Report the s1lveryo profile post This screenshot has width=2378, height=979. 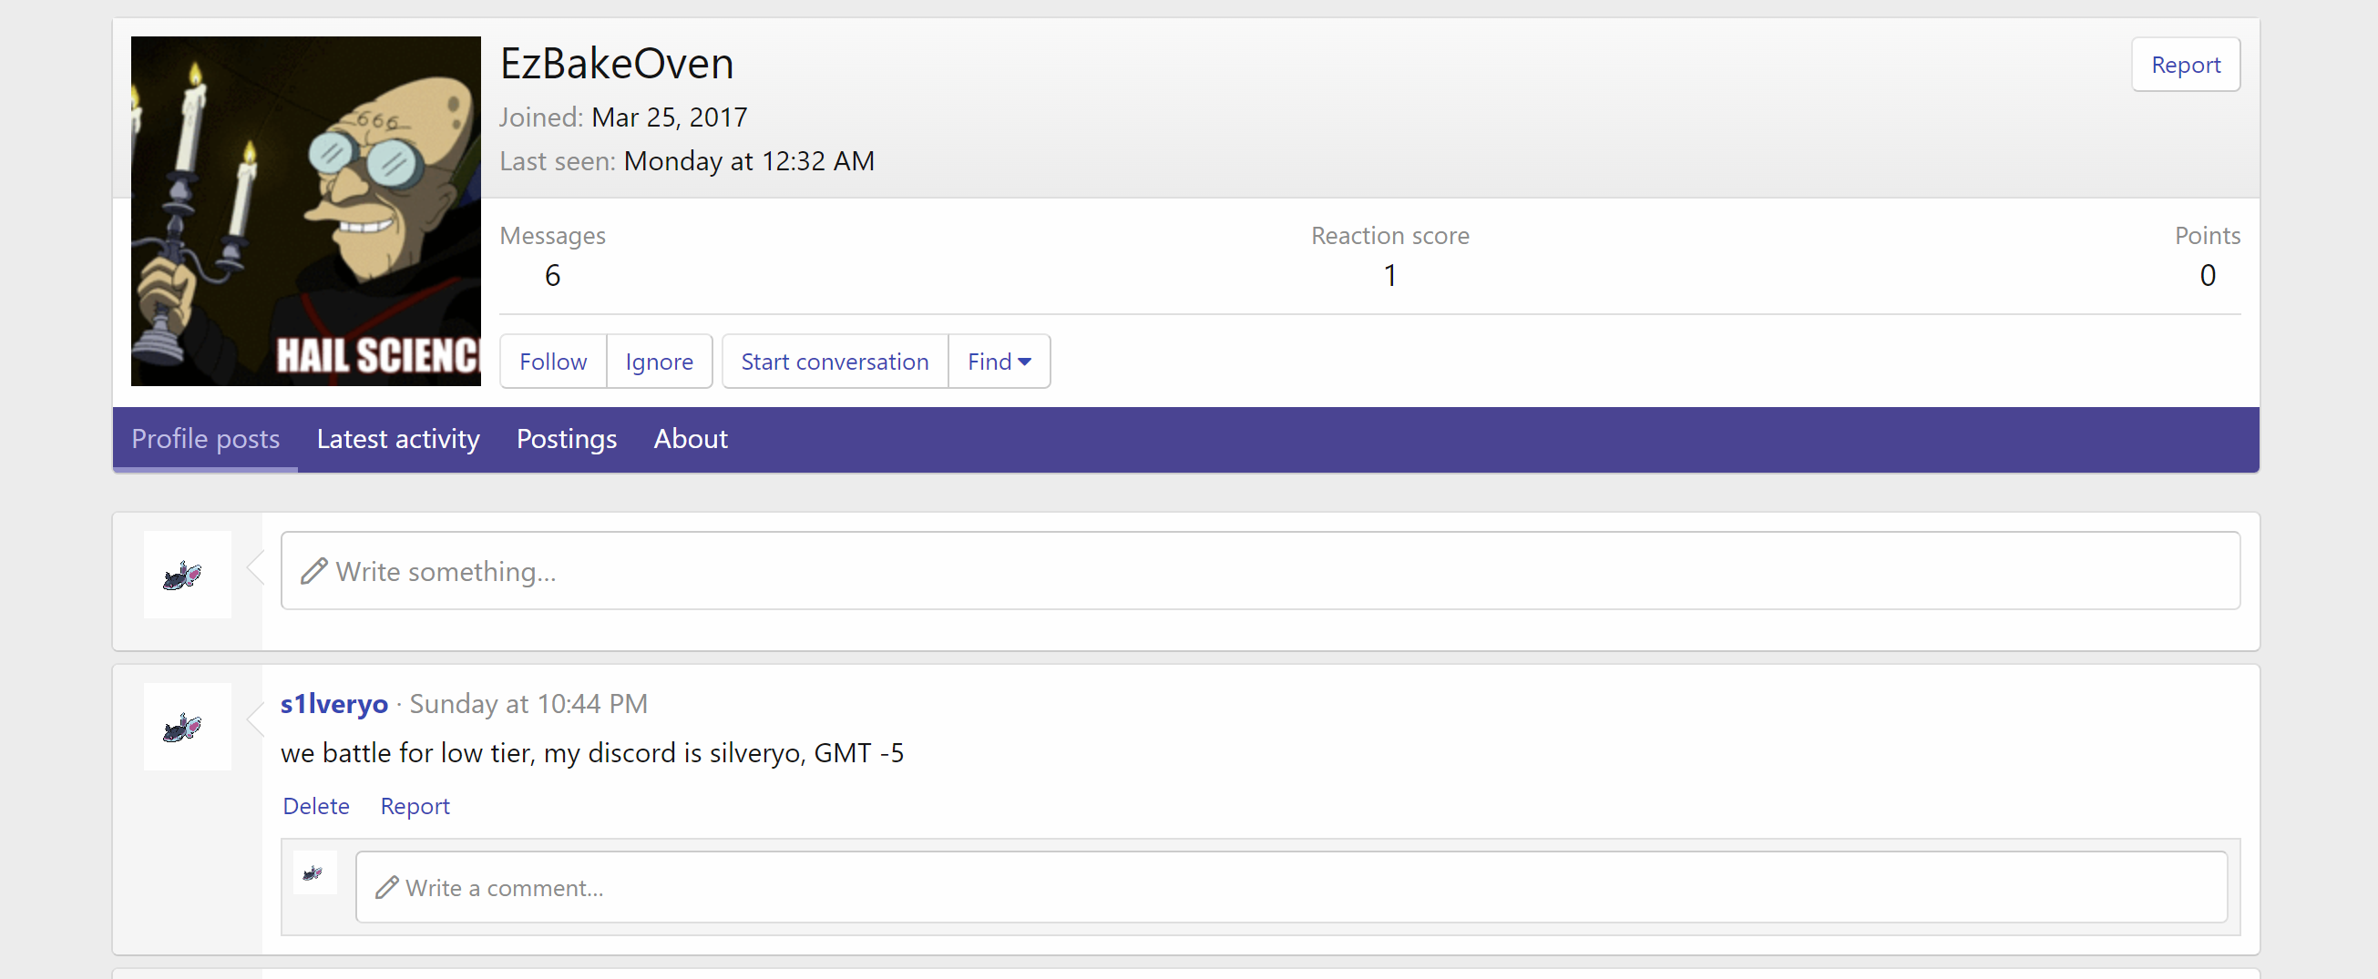click(415, 806)
